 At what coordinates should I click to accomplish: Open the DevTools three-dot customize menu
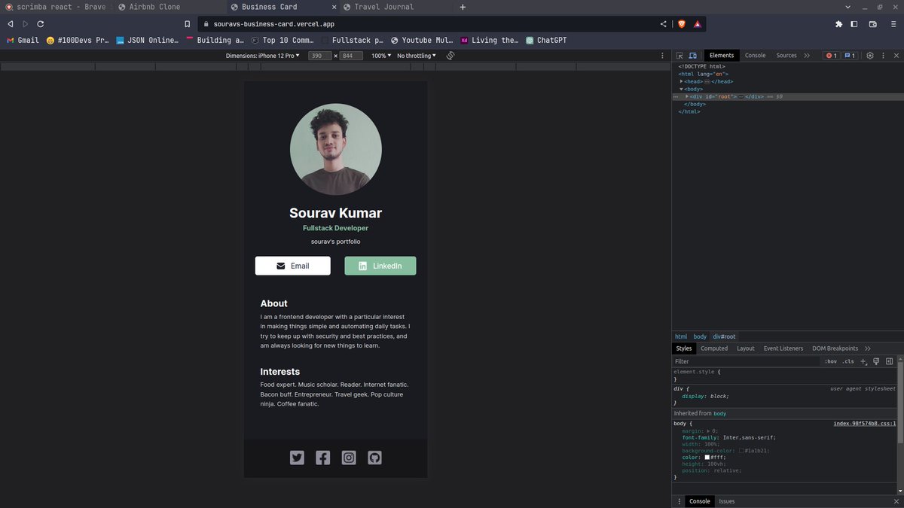click(882, 56)
